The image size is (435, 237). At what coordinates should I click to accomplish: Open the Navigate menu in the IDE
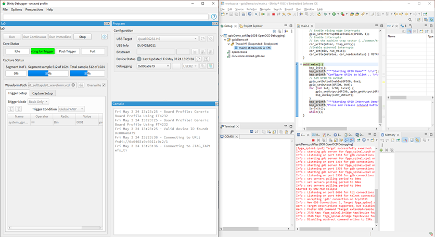pos(265,9)
